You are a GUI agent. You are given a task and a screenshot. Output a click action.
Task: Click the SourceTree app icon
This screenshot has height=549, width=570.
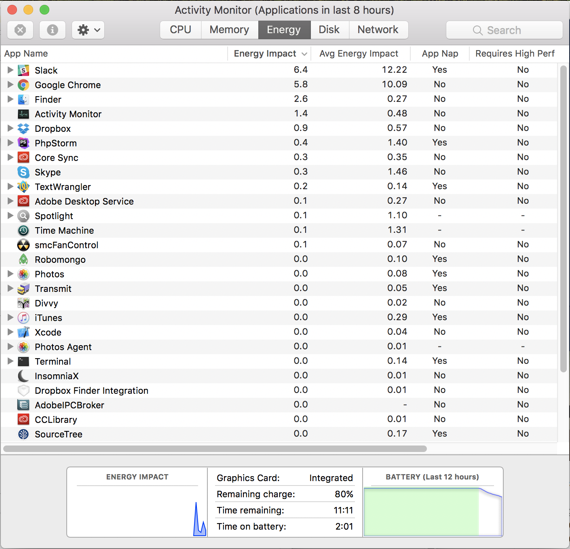(23, 434)
